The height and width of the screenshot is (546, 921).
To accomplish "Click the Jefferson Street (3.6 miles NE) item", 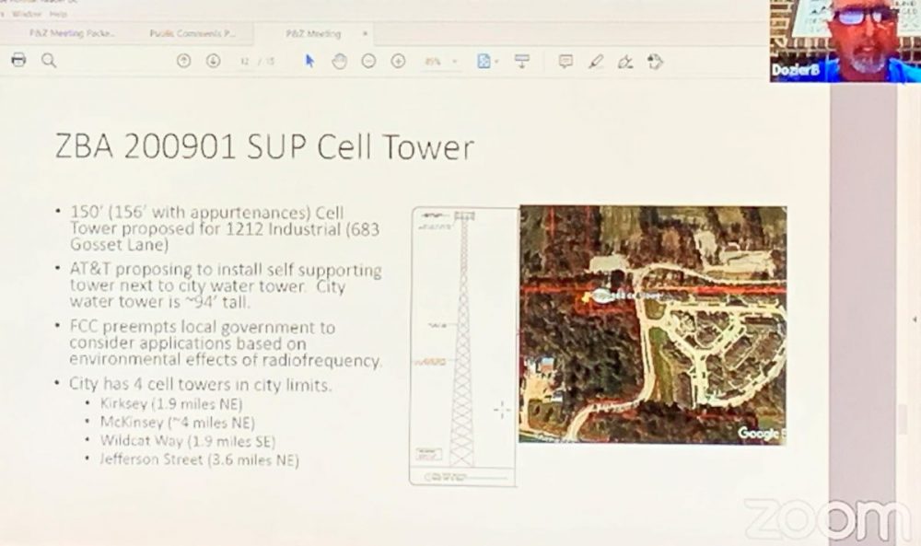I will point(199,459).
